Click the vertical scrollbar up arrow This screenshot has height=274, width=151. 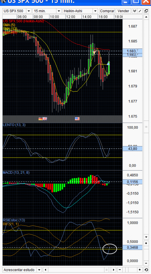pos(146,17)
